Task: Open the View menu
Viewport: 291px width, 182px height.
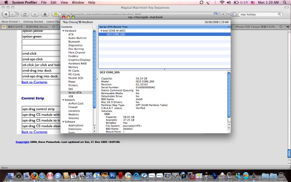Action: tap(64, 2)
